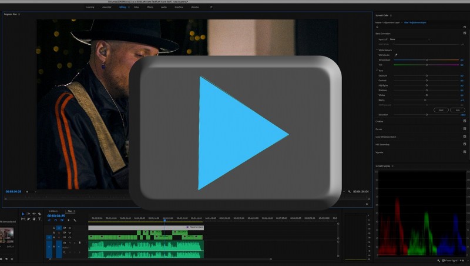Toggle insert sequences as nests icon

(x=49, y=220)
